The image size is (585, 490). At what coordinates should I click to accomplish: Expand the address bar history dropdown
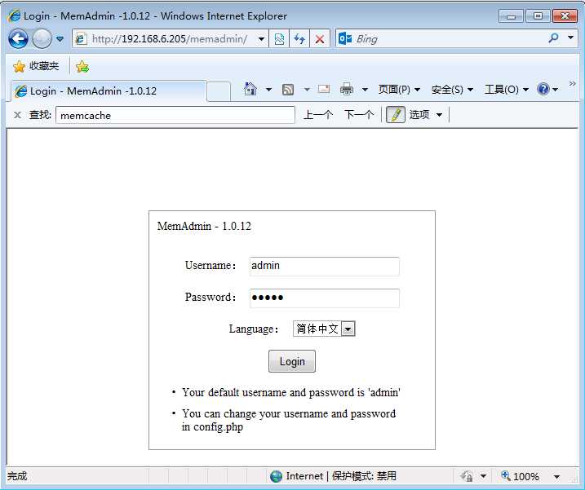tap(262, 39)
